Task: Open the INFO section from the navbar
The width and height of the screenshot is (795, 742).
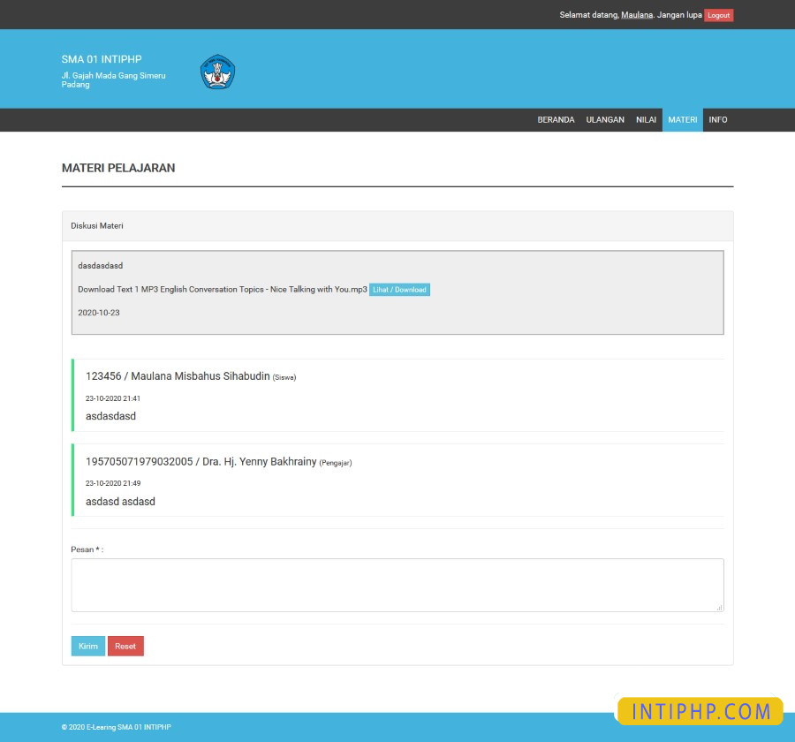Action: 718,119
